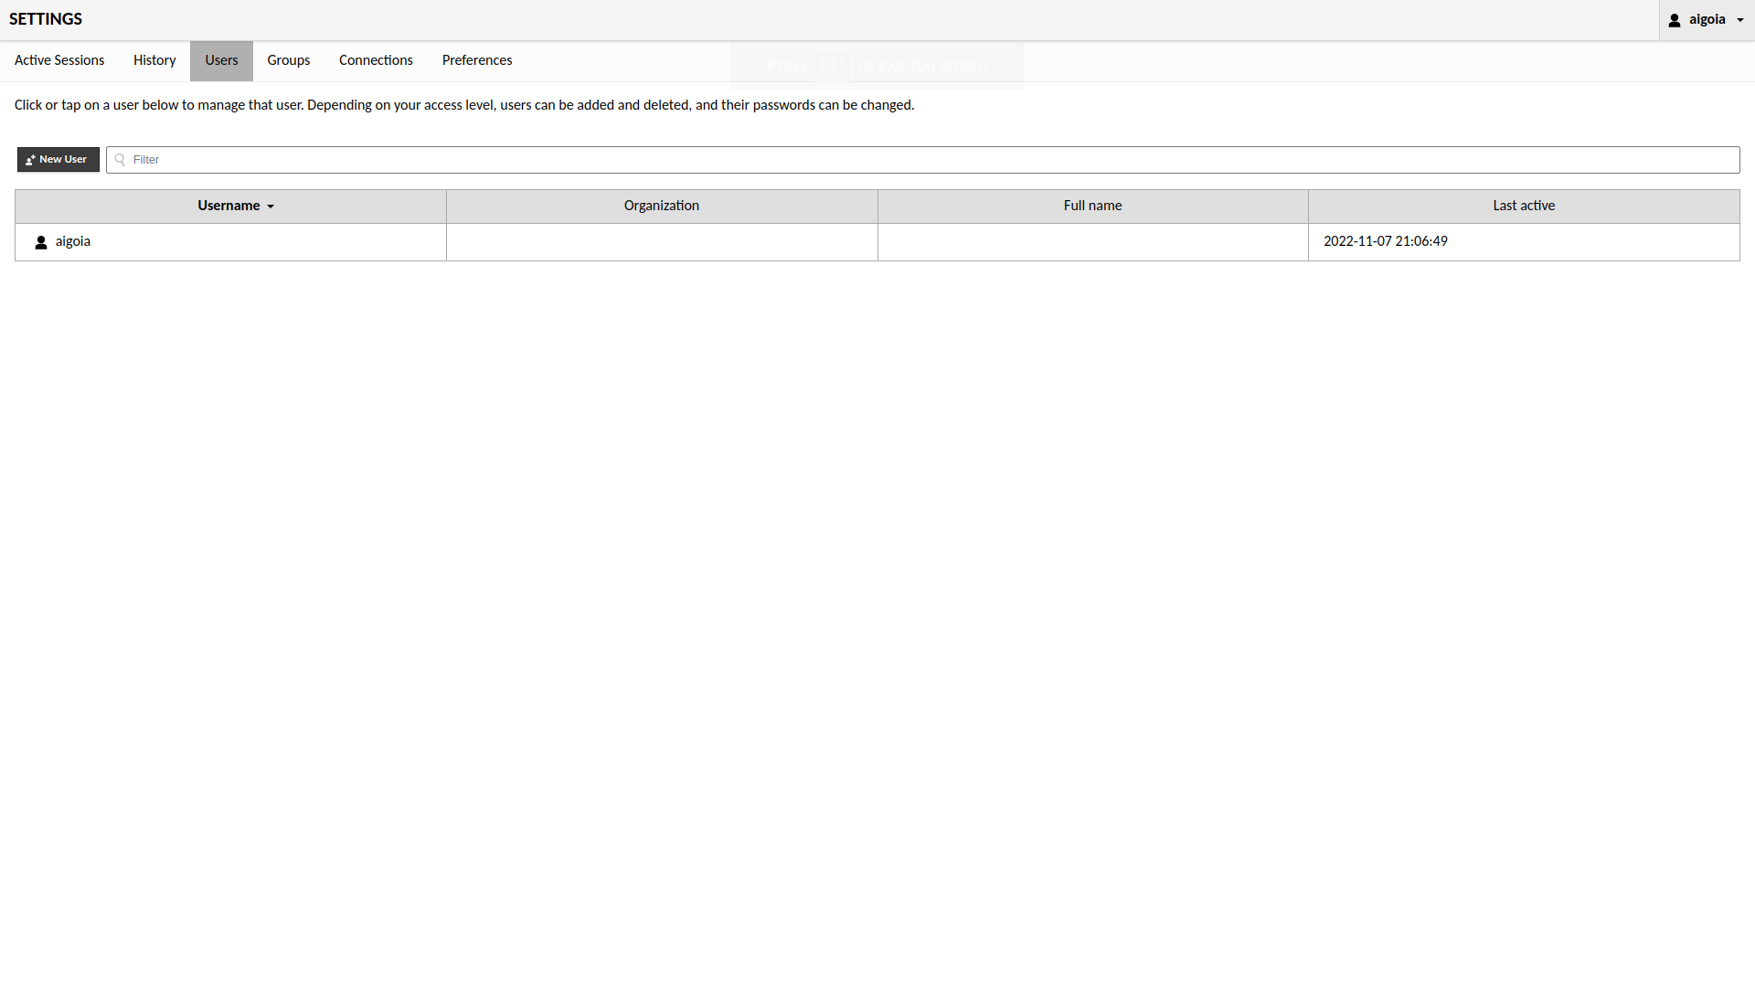The height and width of the screenshot is (987, 1755).
Task: Open the Connections tab
Action: point(376,60)
